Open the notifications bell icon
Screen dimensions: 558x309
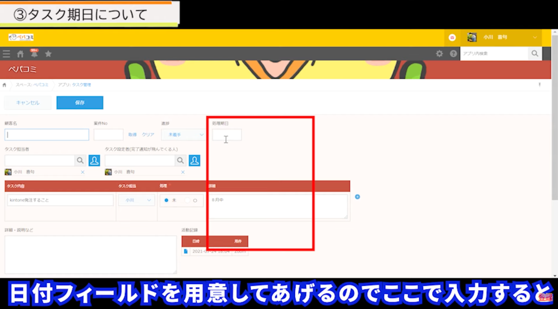(34, 54)
